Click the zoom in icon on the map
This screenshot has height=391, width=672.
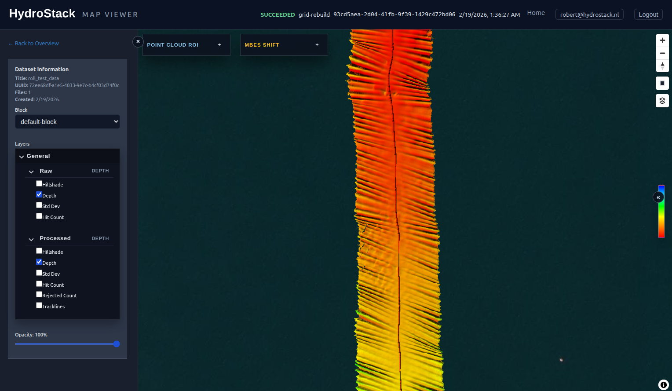662,40
